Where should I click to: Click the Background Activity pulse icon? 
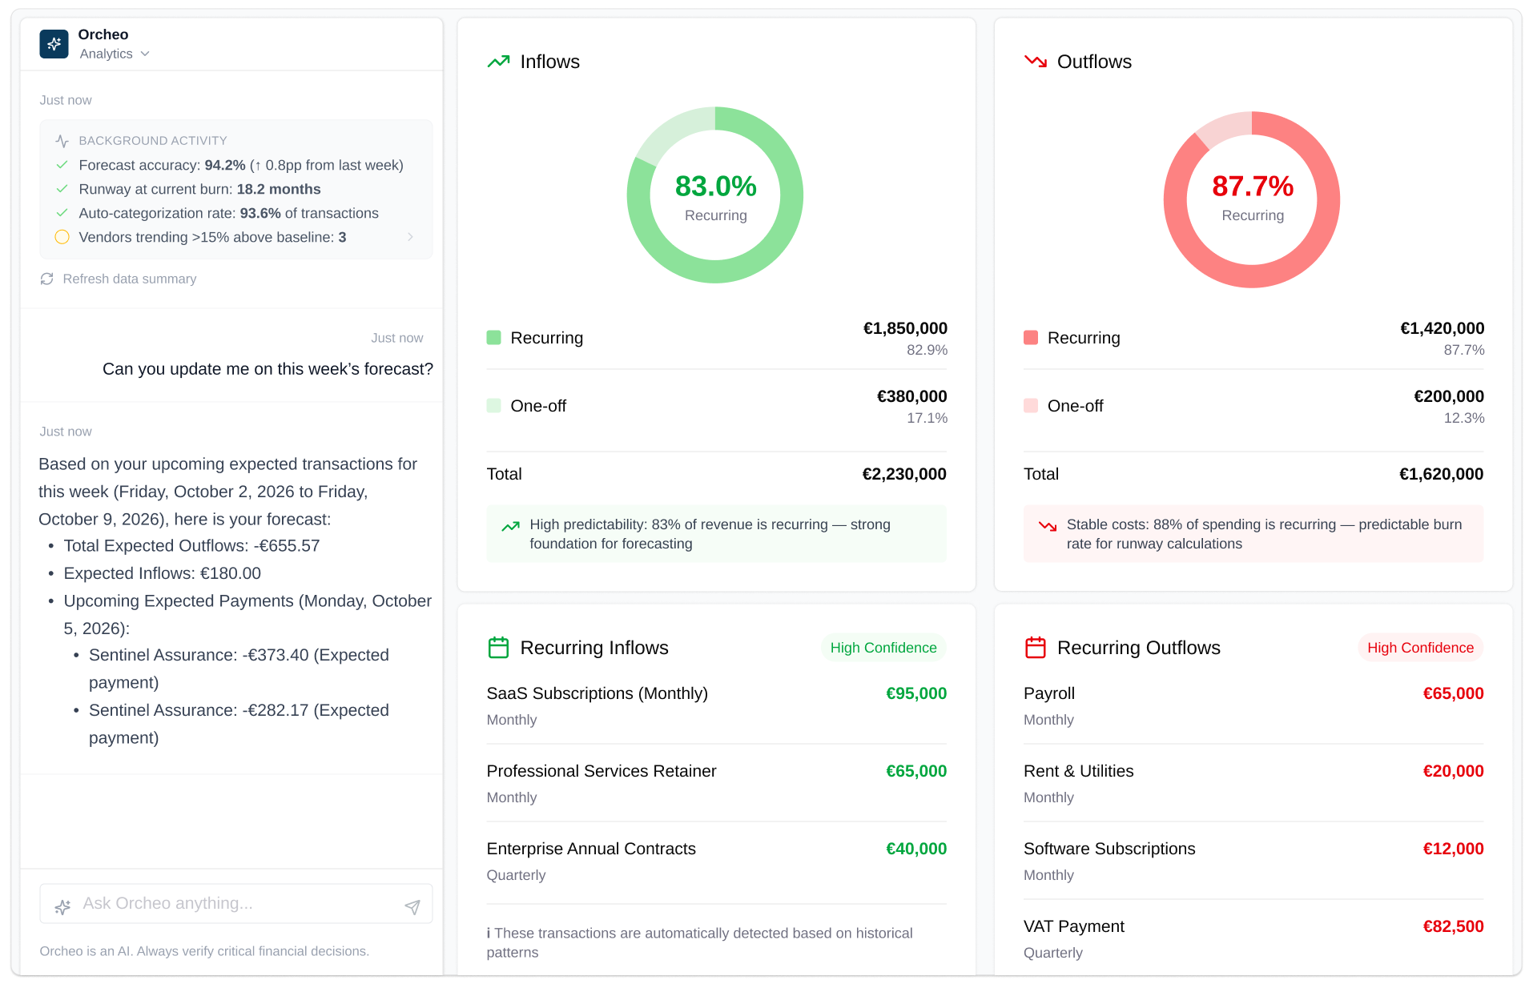pyautogui.click(x=62, y=141)
